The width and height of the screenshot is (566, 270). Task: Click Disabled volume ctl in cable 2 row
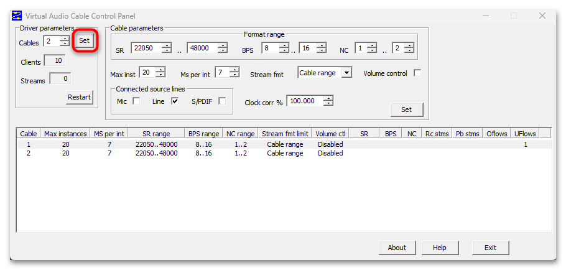tap(330, 153)
